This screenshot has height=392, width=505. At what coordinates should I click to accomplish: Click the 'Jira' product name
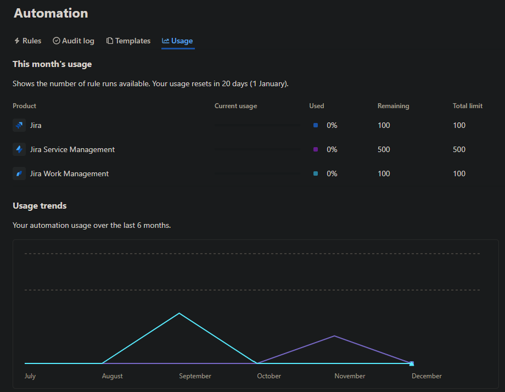pyautogui.click(x=36, y=125)
